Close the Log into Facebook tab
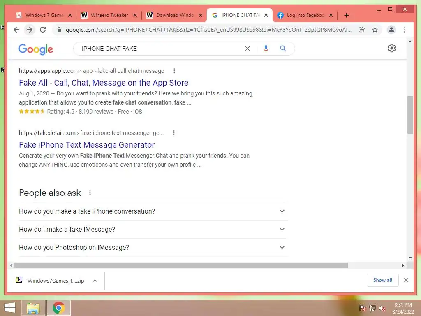The width and height of the screenshot is (421, 316). pyautogui.click(x=331, y=15)
